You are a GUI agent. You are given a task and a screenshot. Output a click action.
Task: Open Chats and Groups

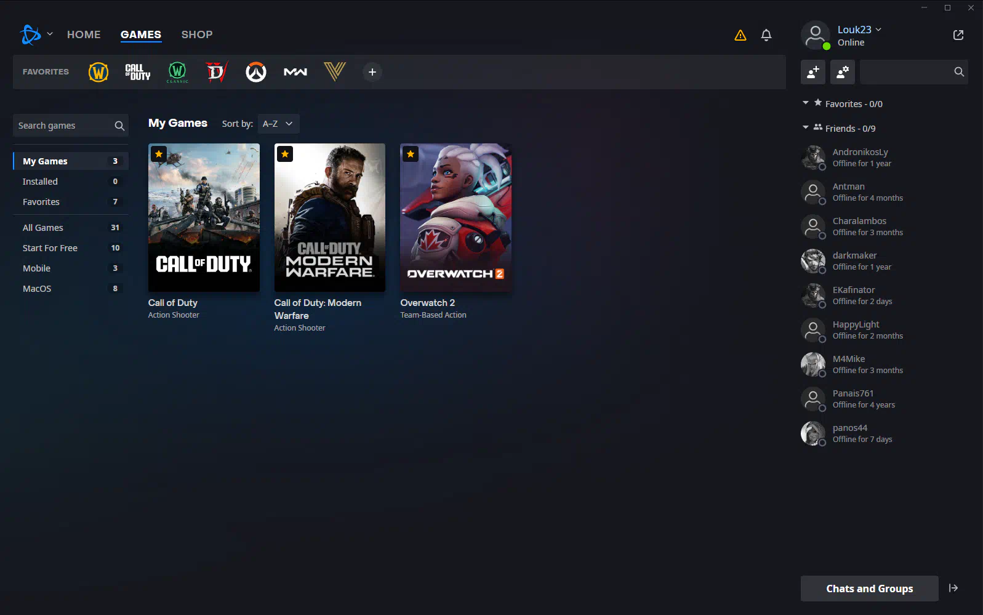[869, 589]
